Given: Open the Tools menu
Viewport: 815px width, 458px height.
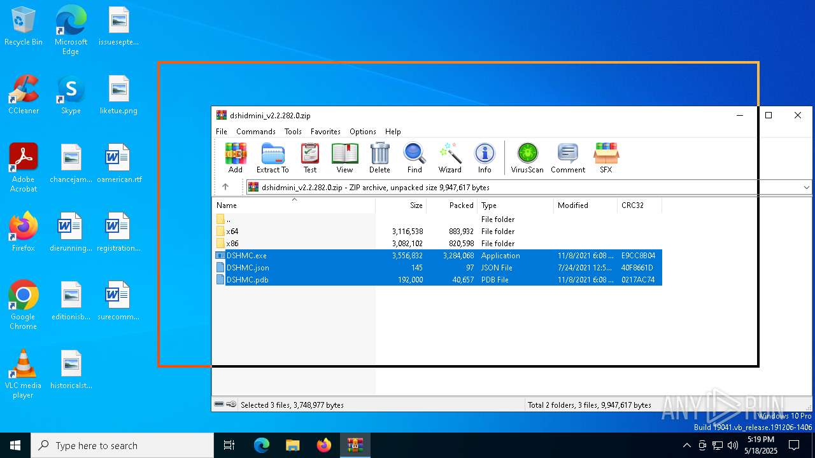Looking at the screenshot, I should [x=293, y=132].
